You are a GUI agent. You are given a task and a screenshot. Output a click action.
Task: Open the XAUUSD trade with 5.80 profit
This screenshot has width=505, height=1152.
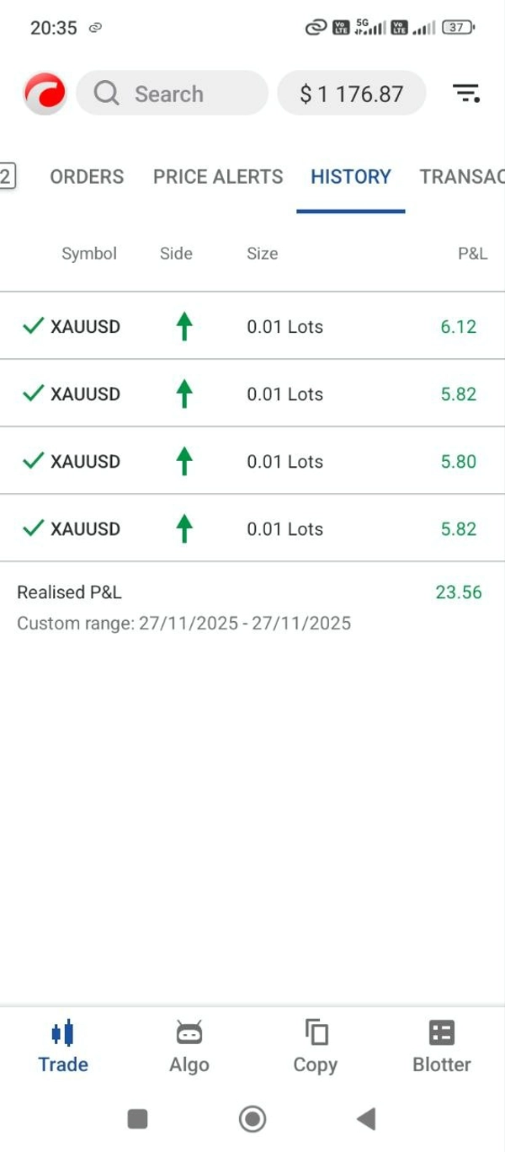[x=252, y=461]
